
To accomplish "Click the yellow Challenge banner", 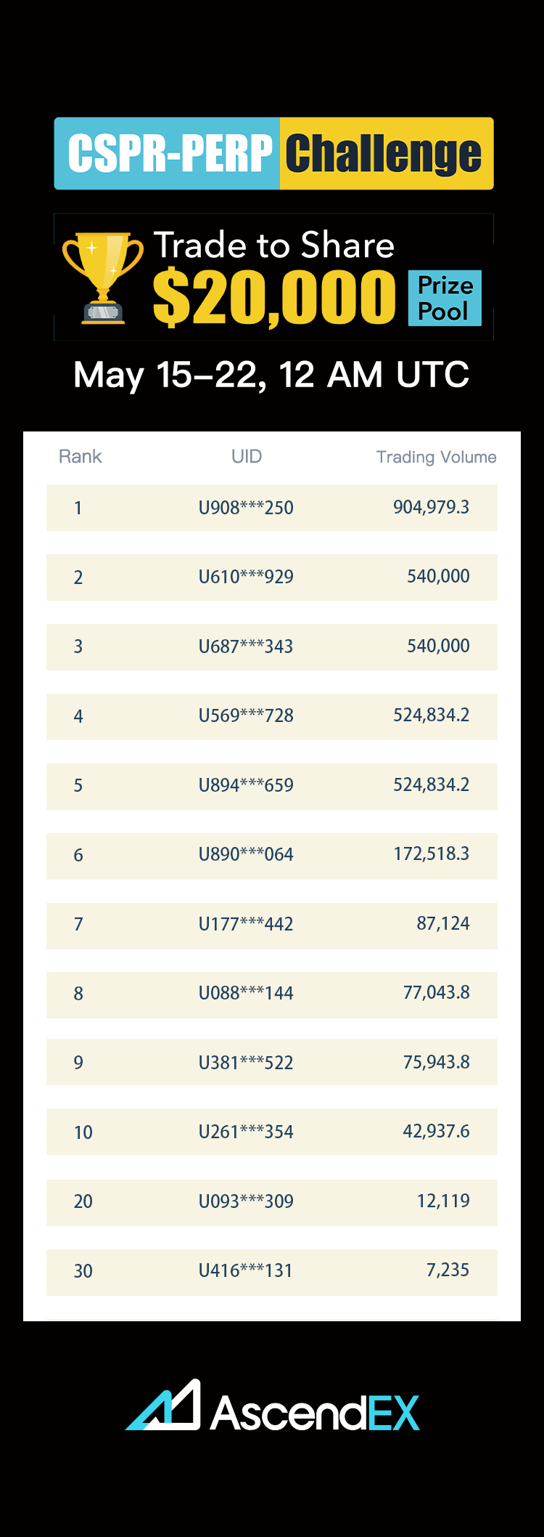I will pyautogui.click(x=384, y=154).
